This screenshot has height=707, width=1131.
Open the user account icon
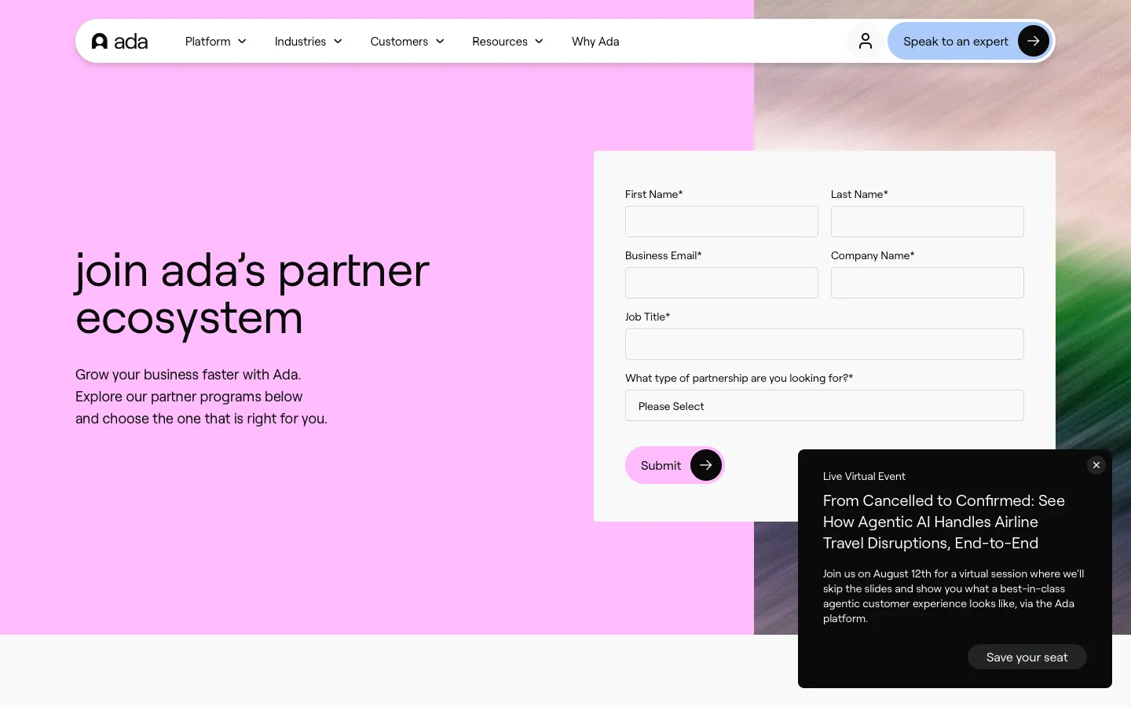tap(865, 41)
